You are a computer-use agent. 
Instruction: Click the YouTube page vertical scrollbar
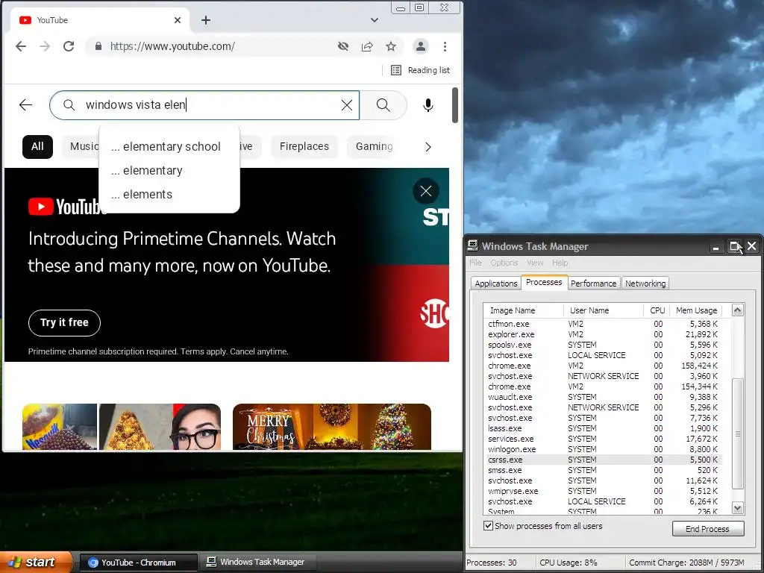pyautogui.click(x=455, y=105)
